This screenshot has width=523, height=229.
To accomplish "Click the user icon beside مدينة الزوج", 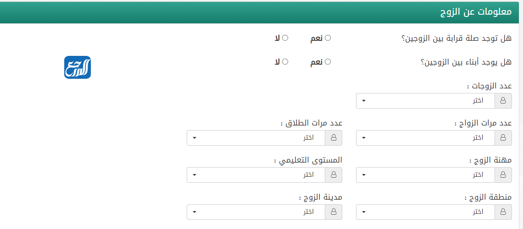I will pos(334,212).
